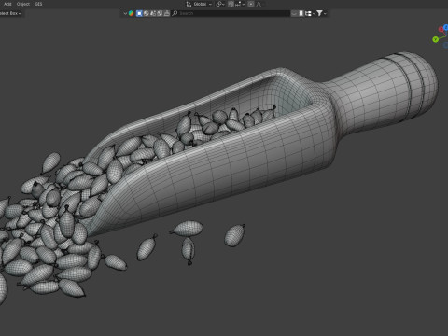Click the fourth display mode image icon
Image resolution: width=448 pixels, height=336 pixels.
pos(160,13)
